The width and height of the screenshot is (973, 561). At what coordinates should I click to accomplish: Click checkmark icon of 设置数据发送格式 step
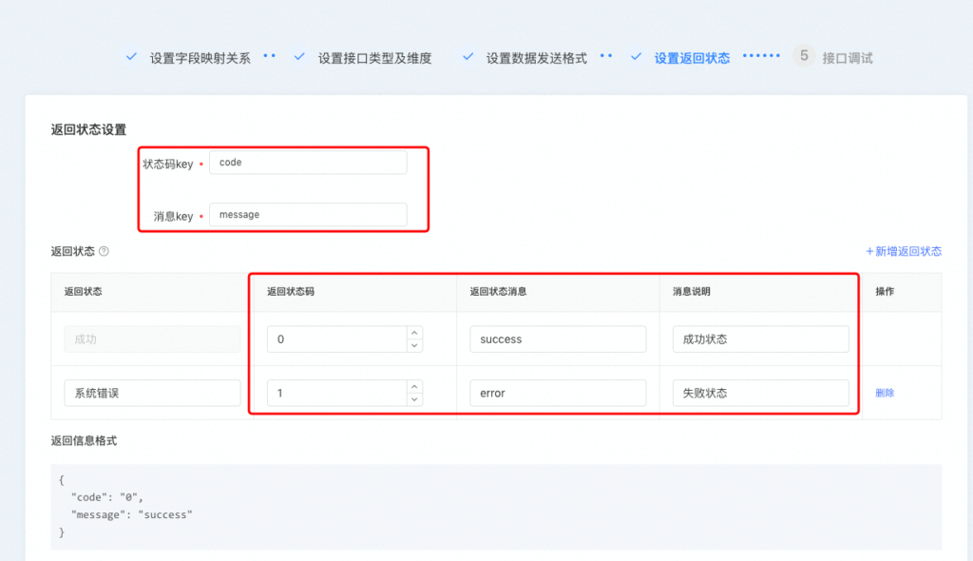point(467,57)
